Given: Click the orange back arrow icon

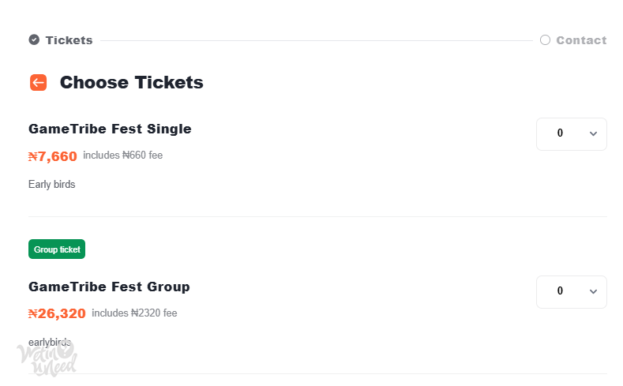Looking at the screenshot, I should 38,83.
